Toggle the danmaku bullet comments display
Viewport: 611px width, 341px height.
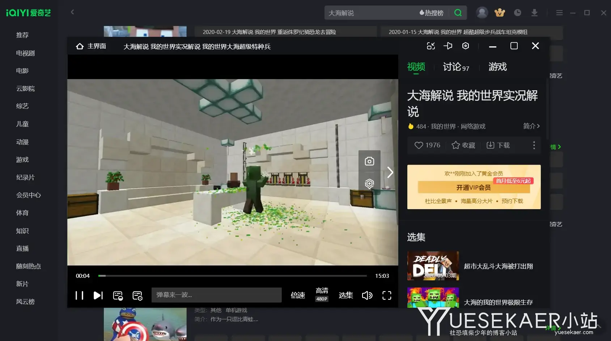pyautogui.click(x=118, y=295)
